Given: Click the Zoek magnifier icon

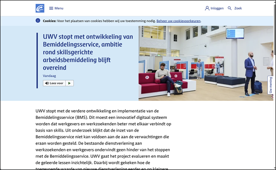Looking at the screenshot, I should 229,8.
